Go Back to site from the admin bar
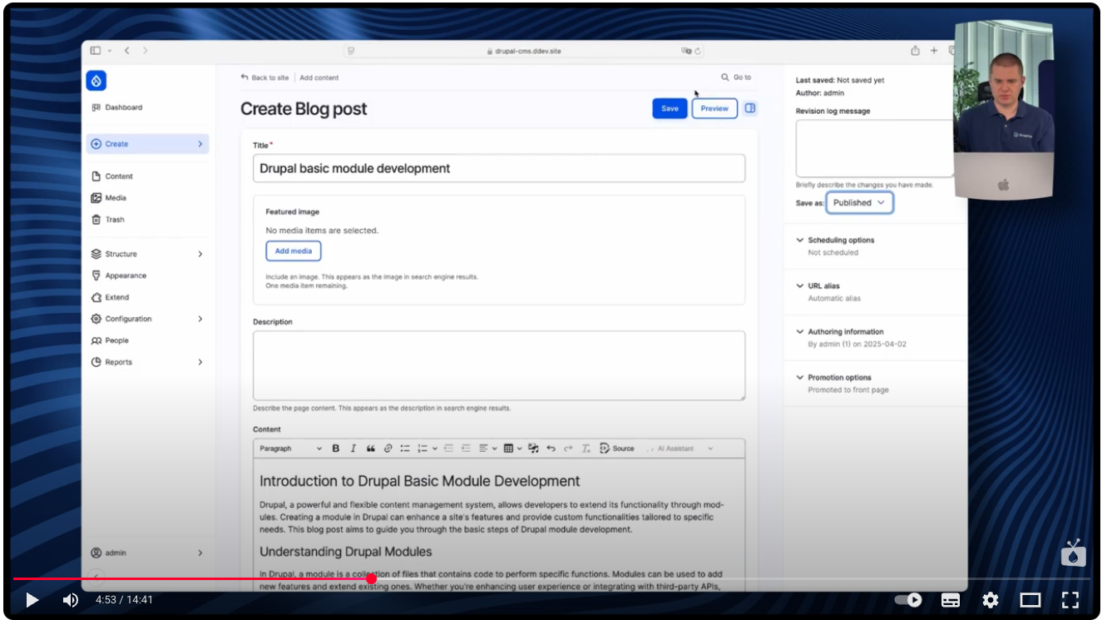 pyautogui.click(x=264, y=77)
